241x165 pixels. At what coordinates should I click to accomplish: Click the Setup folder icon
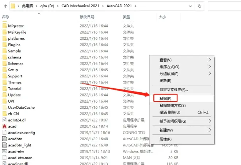[x=5, y=70]
